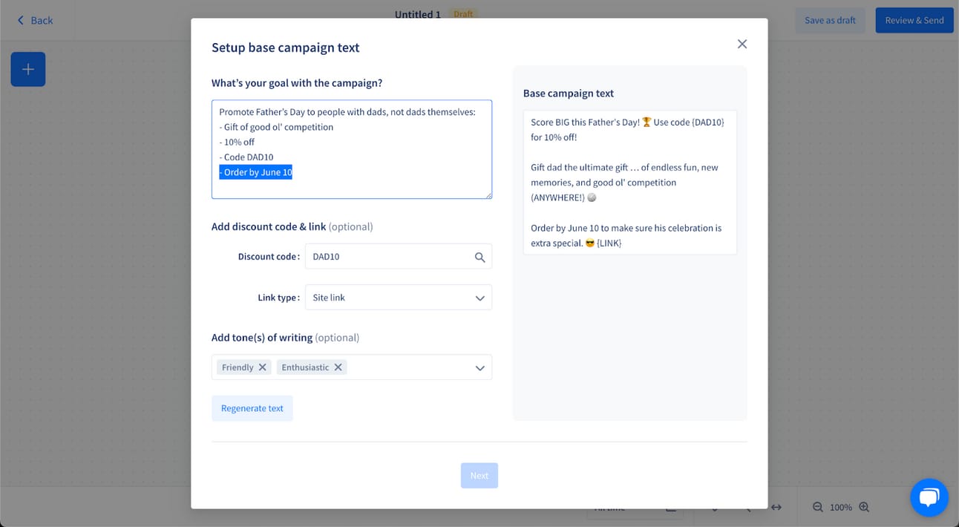This screenshot has width=959, height=527.
Task: Click the search icon in Discount code field
Action: pyautogui.click(x=479, y=257)
